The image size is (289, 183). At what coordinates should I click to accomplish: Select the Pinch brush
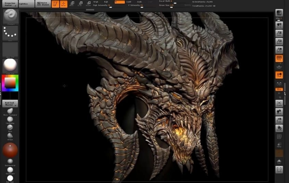[10, 128]
